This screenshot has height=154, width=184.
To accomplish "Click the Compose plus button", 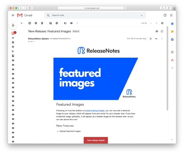I will [x=13, y=25].
